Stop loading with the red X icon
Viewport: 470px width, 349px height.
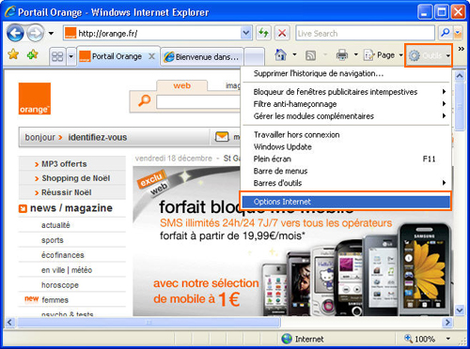[x=282, y=33]
